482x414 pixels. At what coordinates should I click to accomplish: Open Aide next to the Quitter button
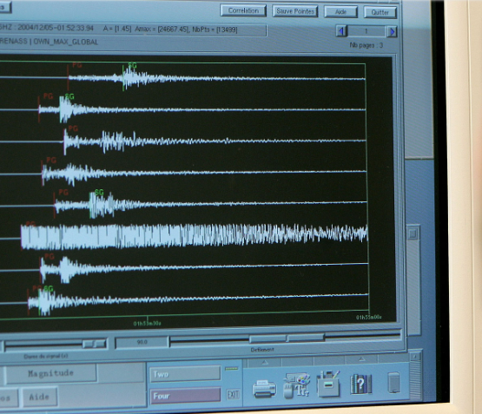tap(340, 12)
